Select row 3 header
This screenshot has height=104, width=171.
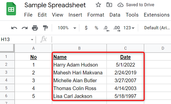click(x=7, y=72)
